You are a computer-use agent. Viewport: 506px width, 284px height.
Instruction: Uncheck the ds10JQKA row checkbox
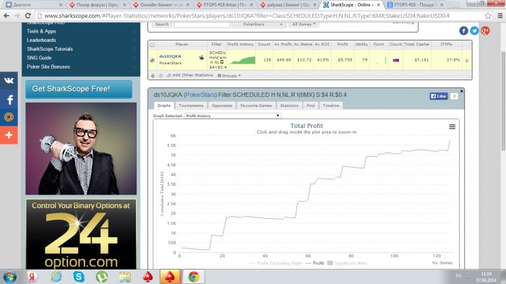pyautogui.click(x=153, y=60)
